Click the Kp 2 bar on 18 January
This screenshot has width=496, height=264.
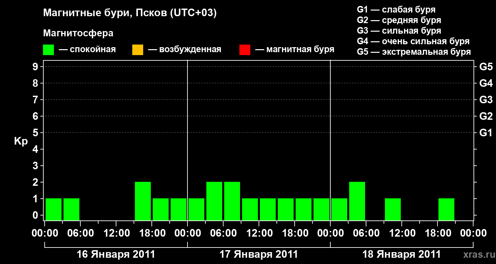click(357, 201)
